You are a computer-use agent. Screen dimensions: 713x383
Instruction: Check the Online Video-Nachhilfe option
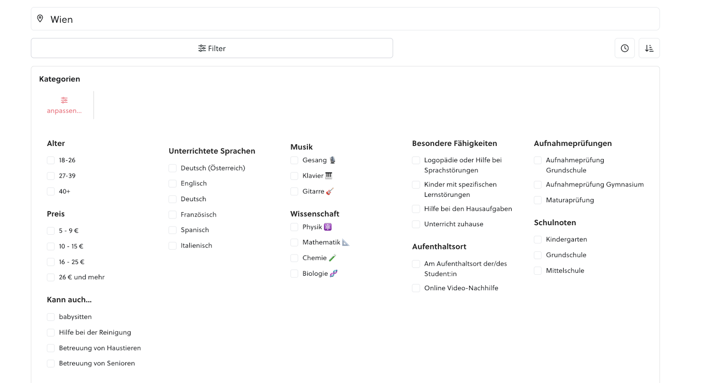point(416,288)
